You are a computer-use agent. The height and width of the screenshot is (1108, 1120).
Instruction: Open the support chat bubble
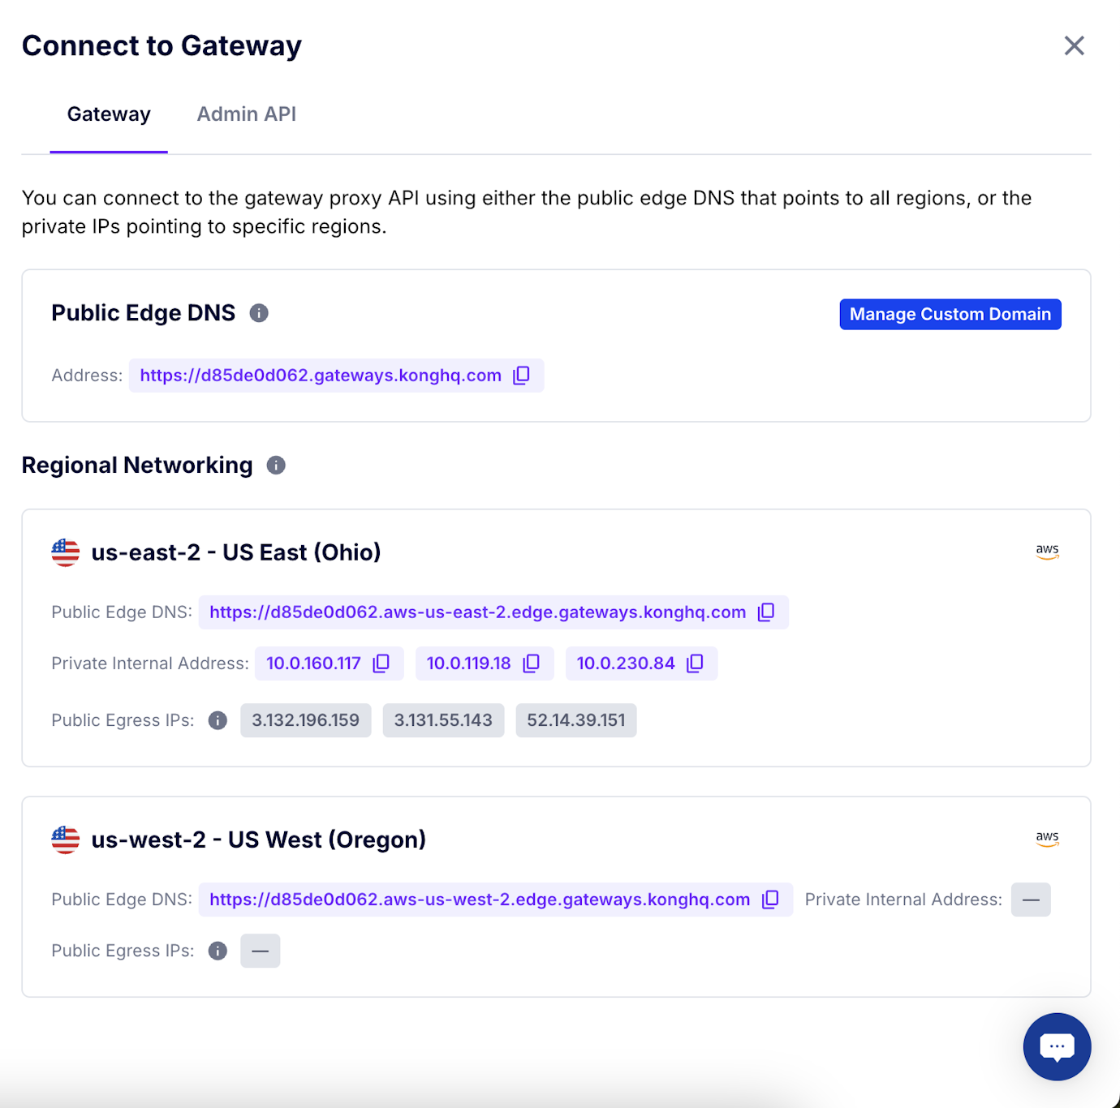click(1057, 1046)
